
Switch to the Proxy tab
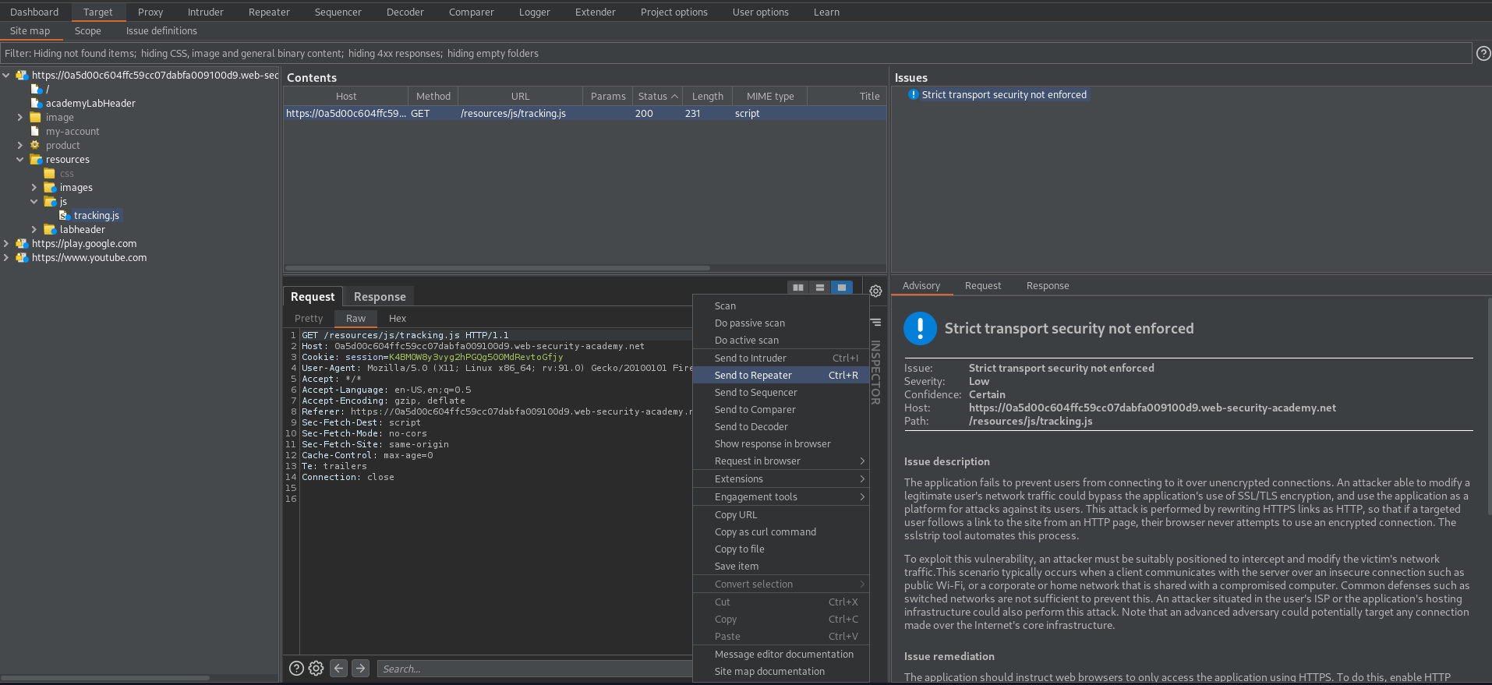click(x=150, y=12)
